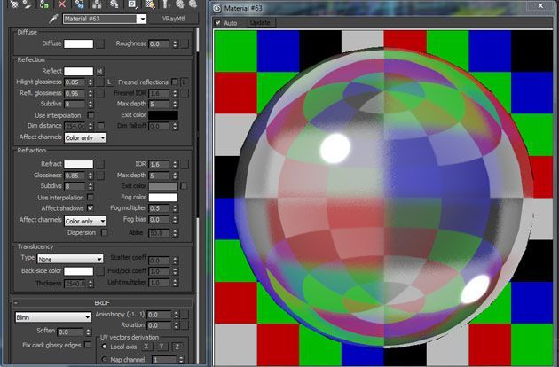Click the Back-side color swatch

click(78, 271)
